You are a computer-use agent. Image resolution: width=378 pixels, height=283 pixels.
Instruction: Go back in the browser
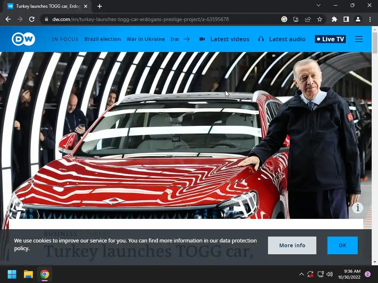click(8, 19)
